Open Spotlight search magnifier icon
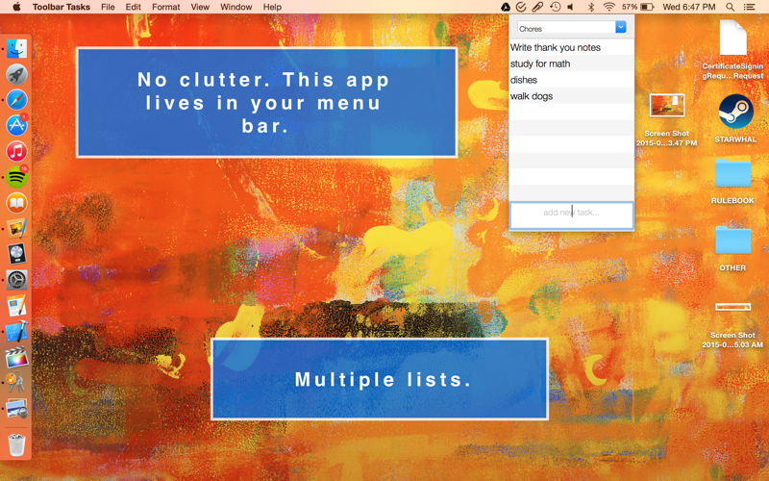This screenshot has height=481, width=769. point(730,7)
